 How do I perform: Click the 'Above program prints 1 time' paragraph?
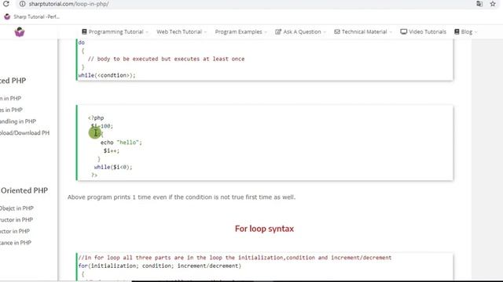(x=182, y=197)
